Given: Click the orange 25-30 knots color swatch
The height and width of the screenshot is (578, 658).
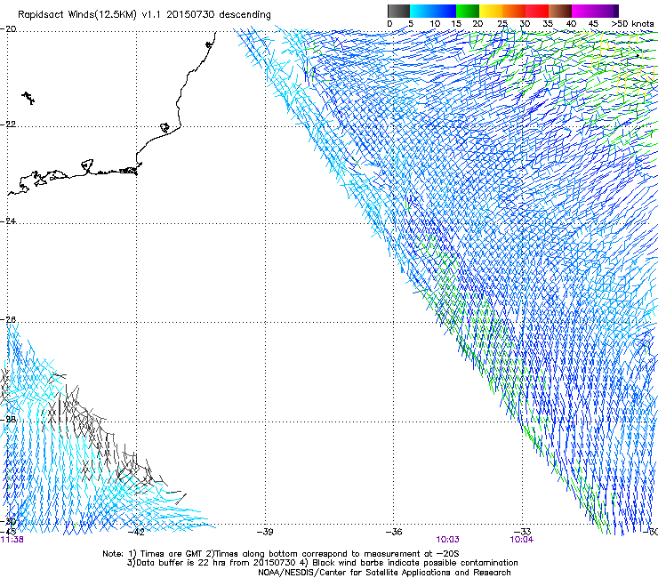Looking at the screenshot, I should (514, 11).
